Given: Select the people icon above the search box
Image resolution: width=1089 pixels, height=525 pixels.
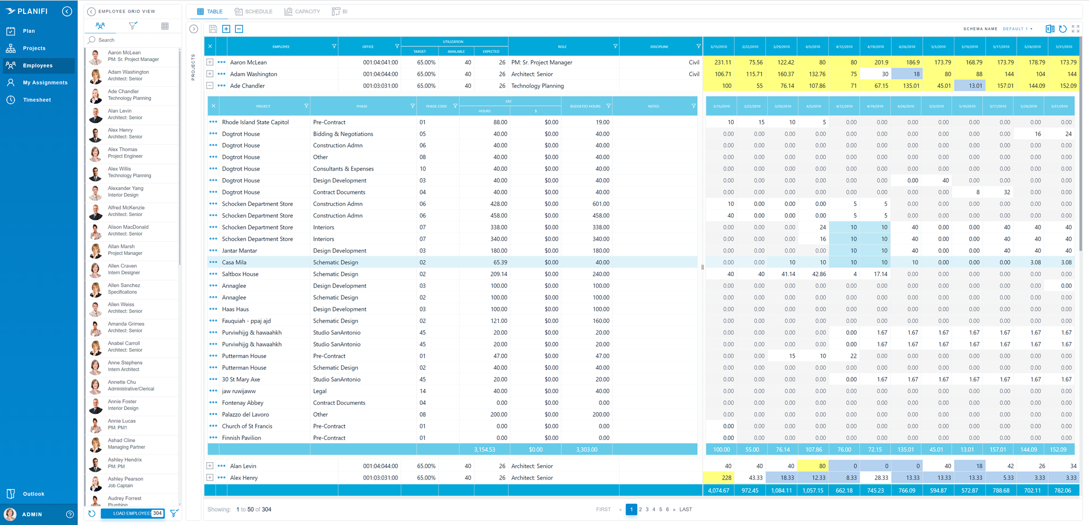Looking at the screenshot, I should [x=100, y=26].
